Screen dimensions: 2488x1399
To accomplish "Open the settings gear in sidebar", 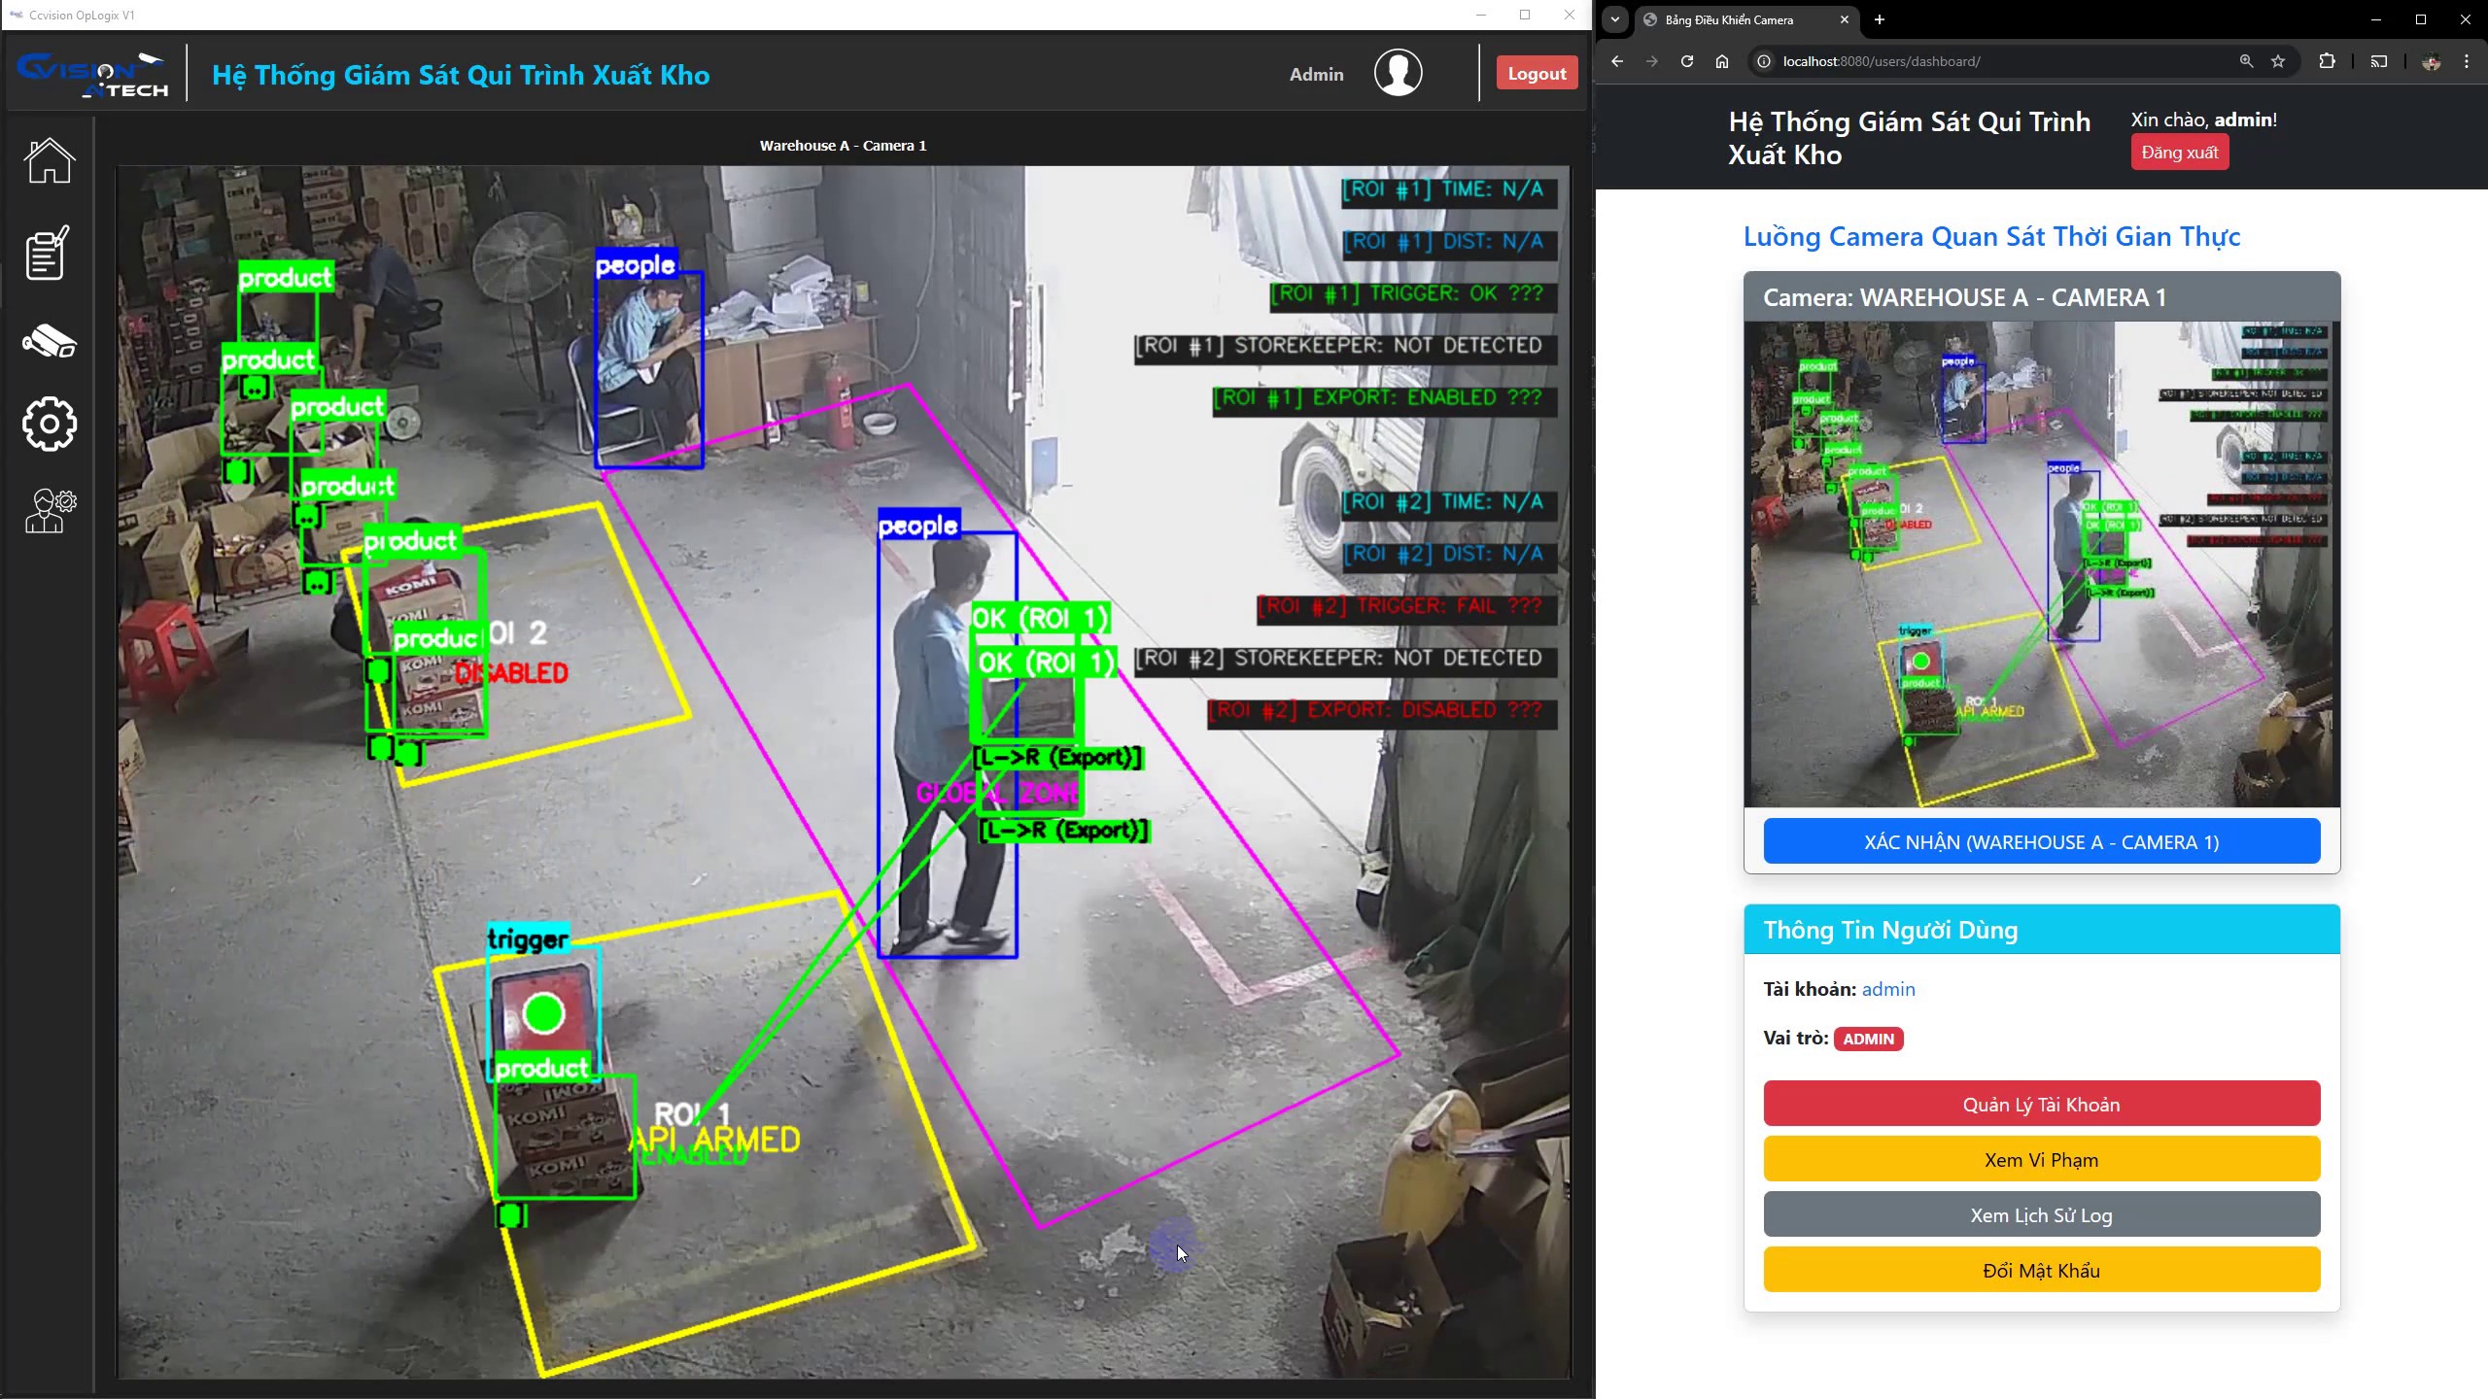I will [x=49, y=424].
